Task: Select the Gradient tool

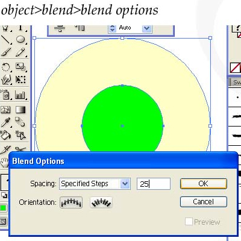Action: pyautogui.click(x=20, y=110)
